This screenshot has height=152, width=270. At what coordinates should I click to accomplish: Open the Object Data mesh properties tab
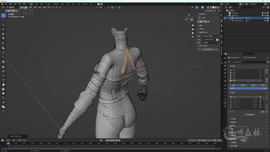tap(225, 103)
